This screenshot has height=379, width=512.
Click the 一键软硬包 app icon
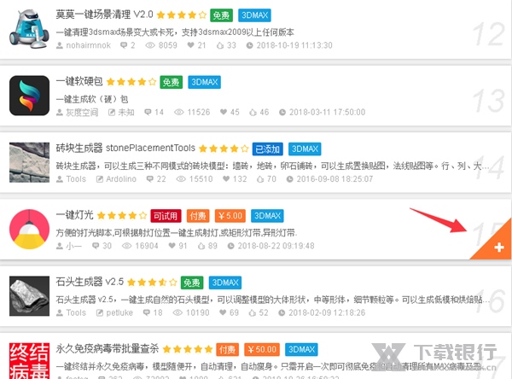click(29, 96)
